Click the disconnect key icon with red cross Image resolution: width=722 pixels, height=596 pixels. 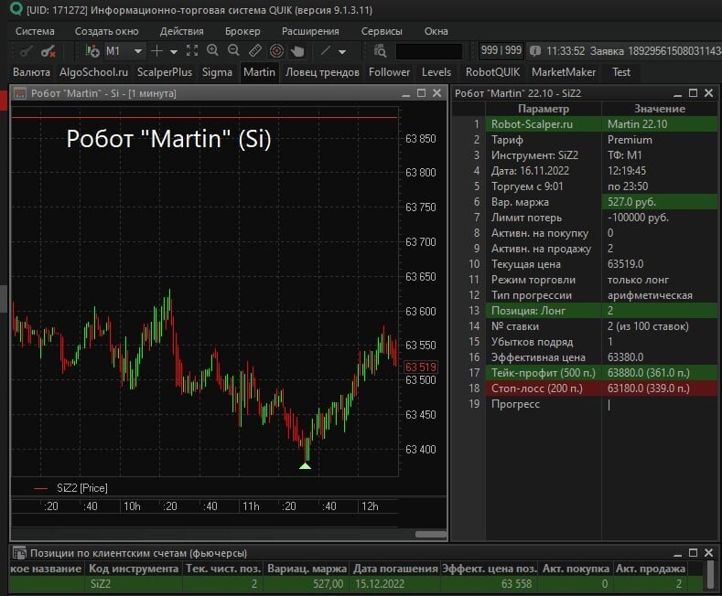point(48,51)
